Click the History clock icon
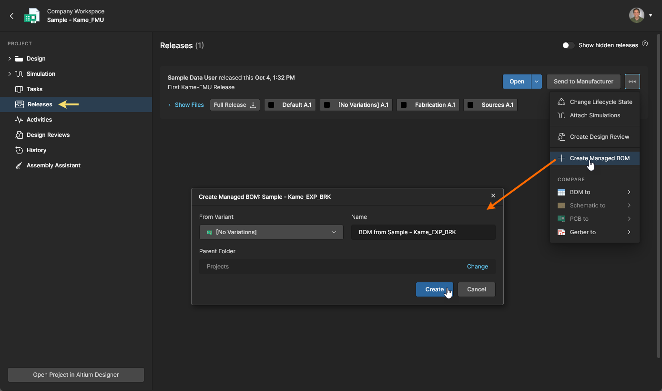The width and height of the screenshot is (662, 391). 19,150
